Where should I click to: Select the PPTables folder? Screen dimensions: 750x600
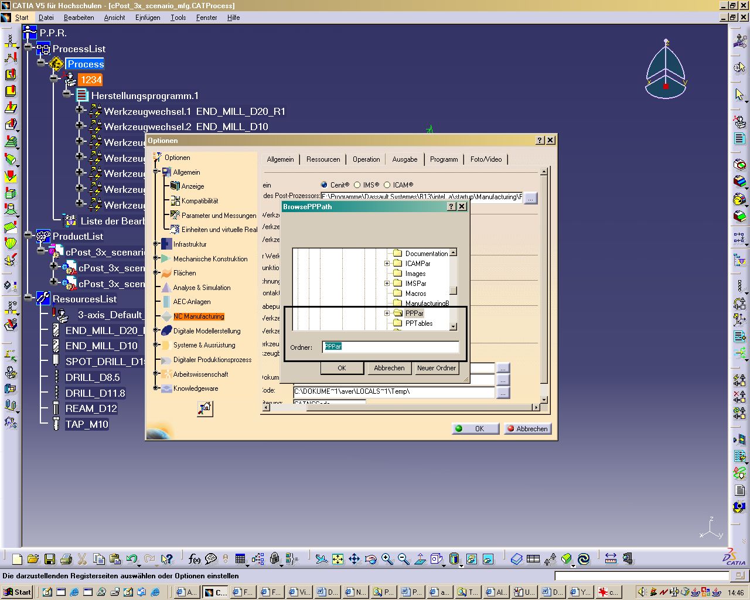coord(419,323)
